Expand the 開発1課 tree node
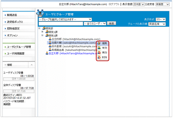 [x=42, y=32]
